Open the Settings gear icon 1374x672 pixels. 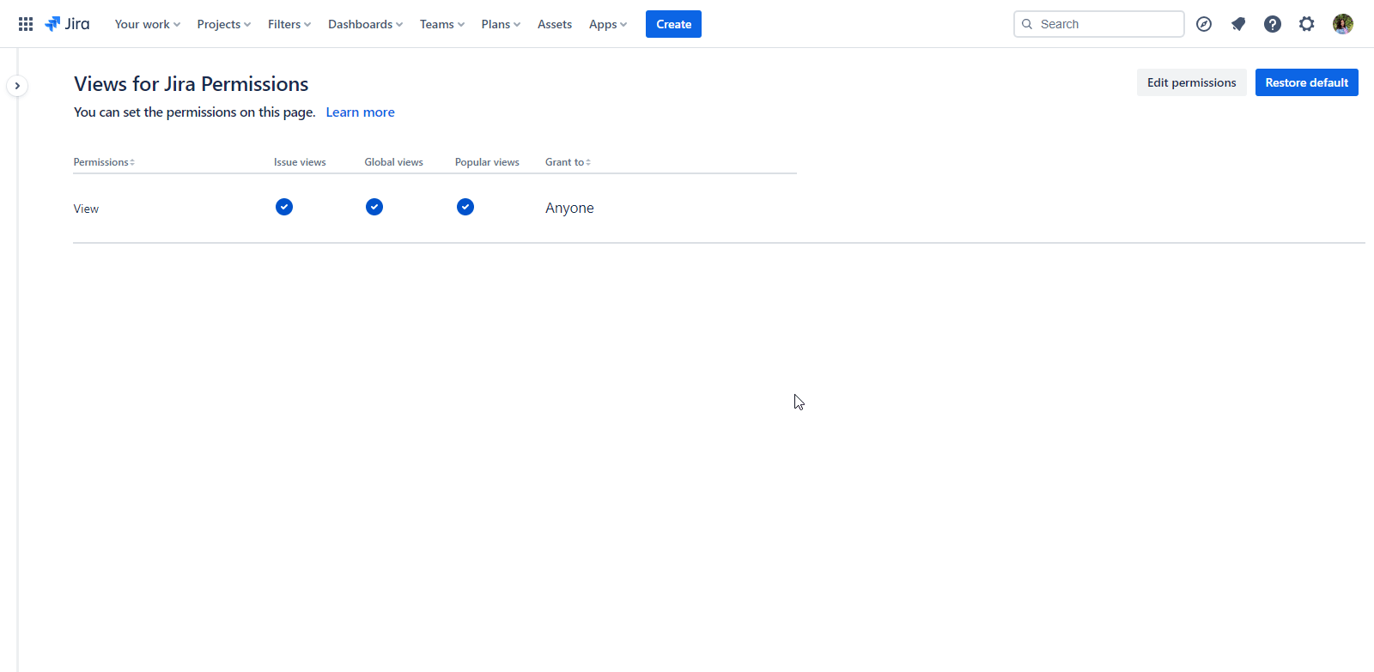[1307, 24]
